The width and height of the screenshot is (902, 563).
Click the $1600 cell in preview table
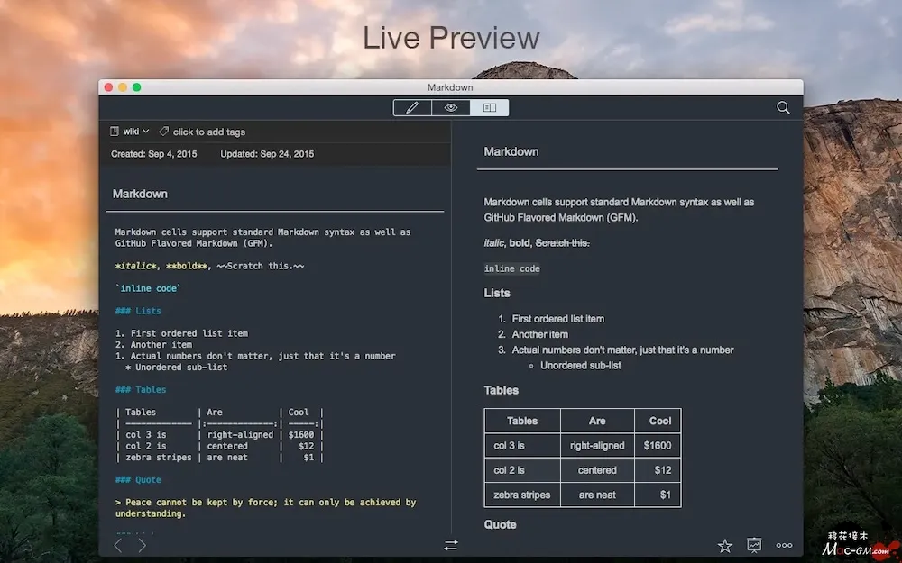click(x=658, y=446)
